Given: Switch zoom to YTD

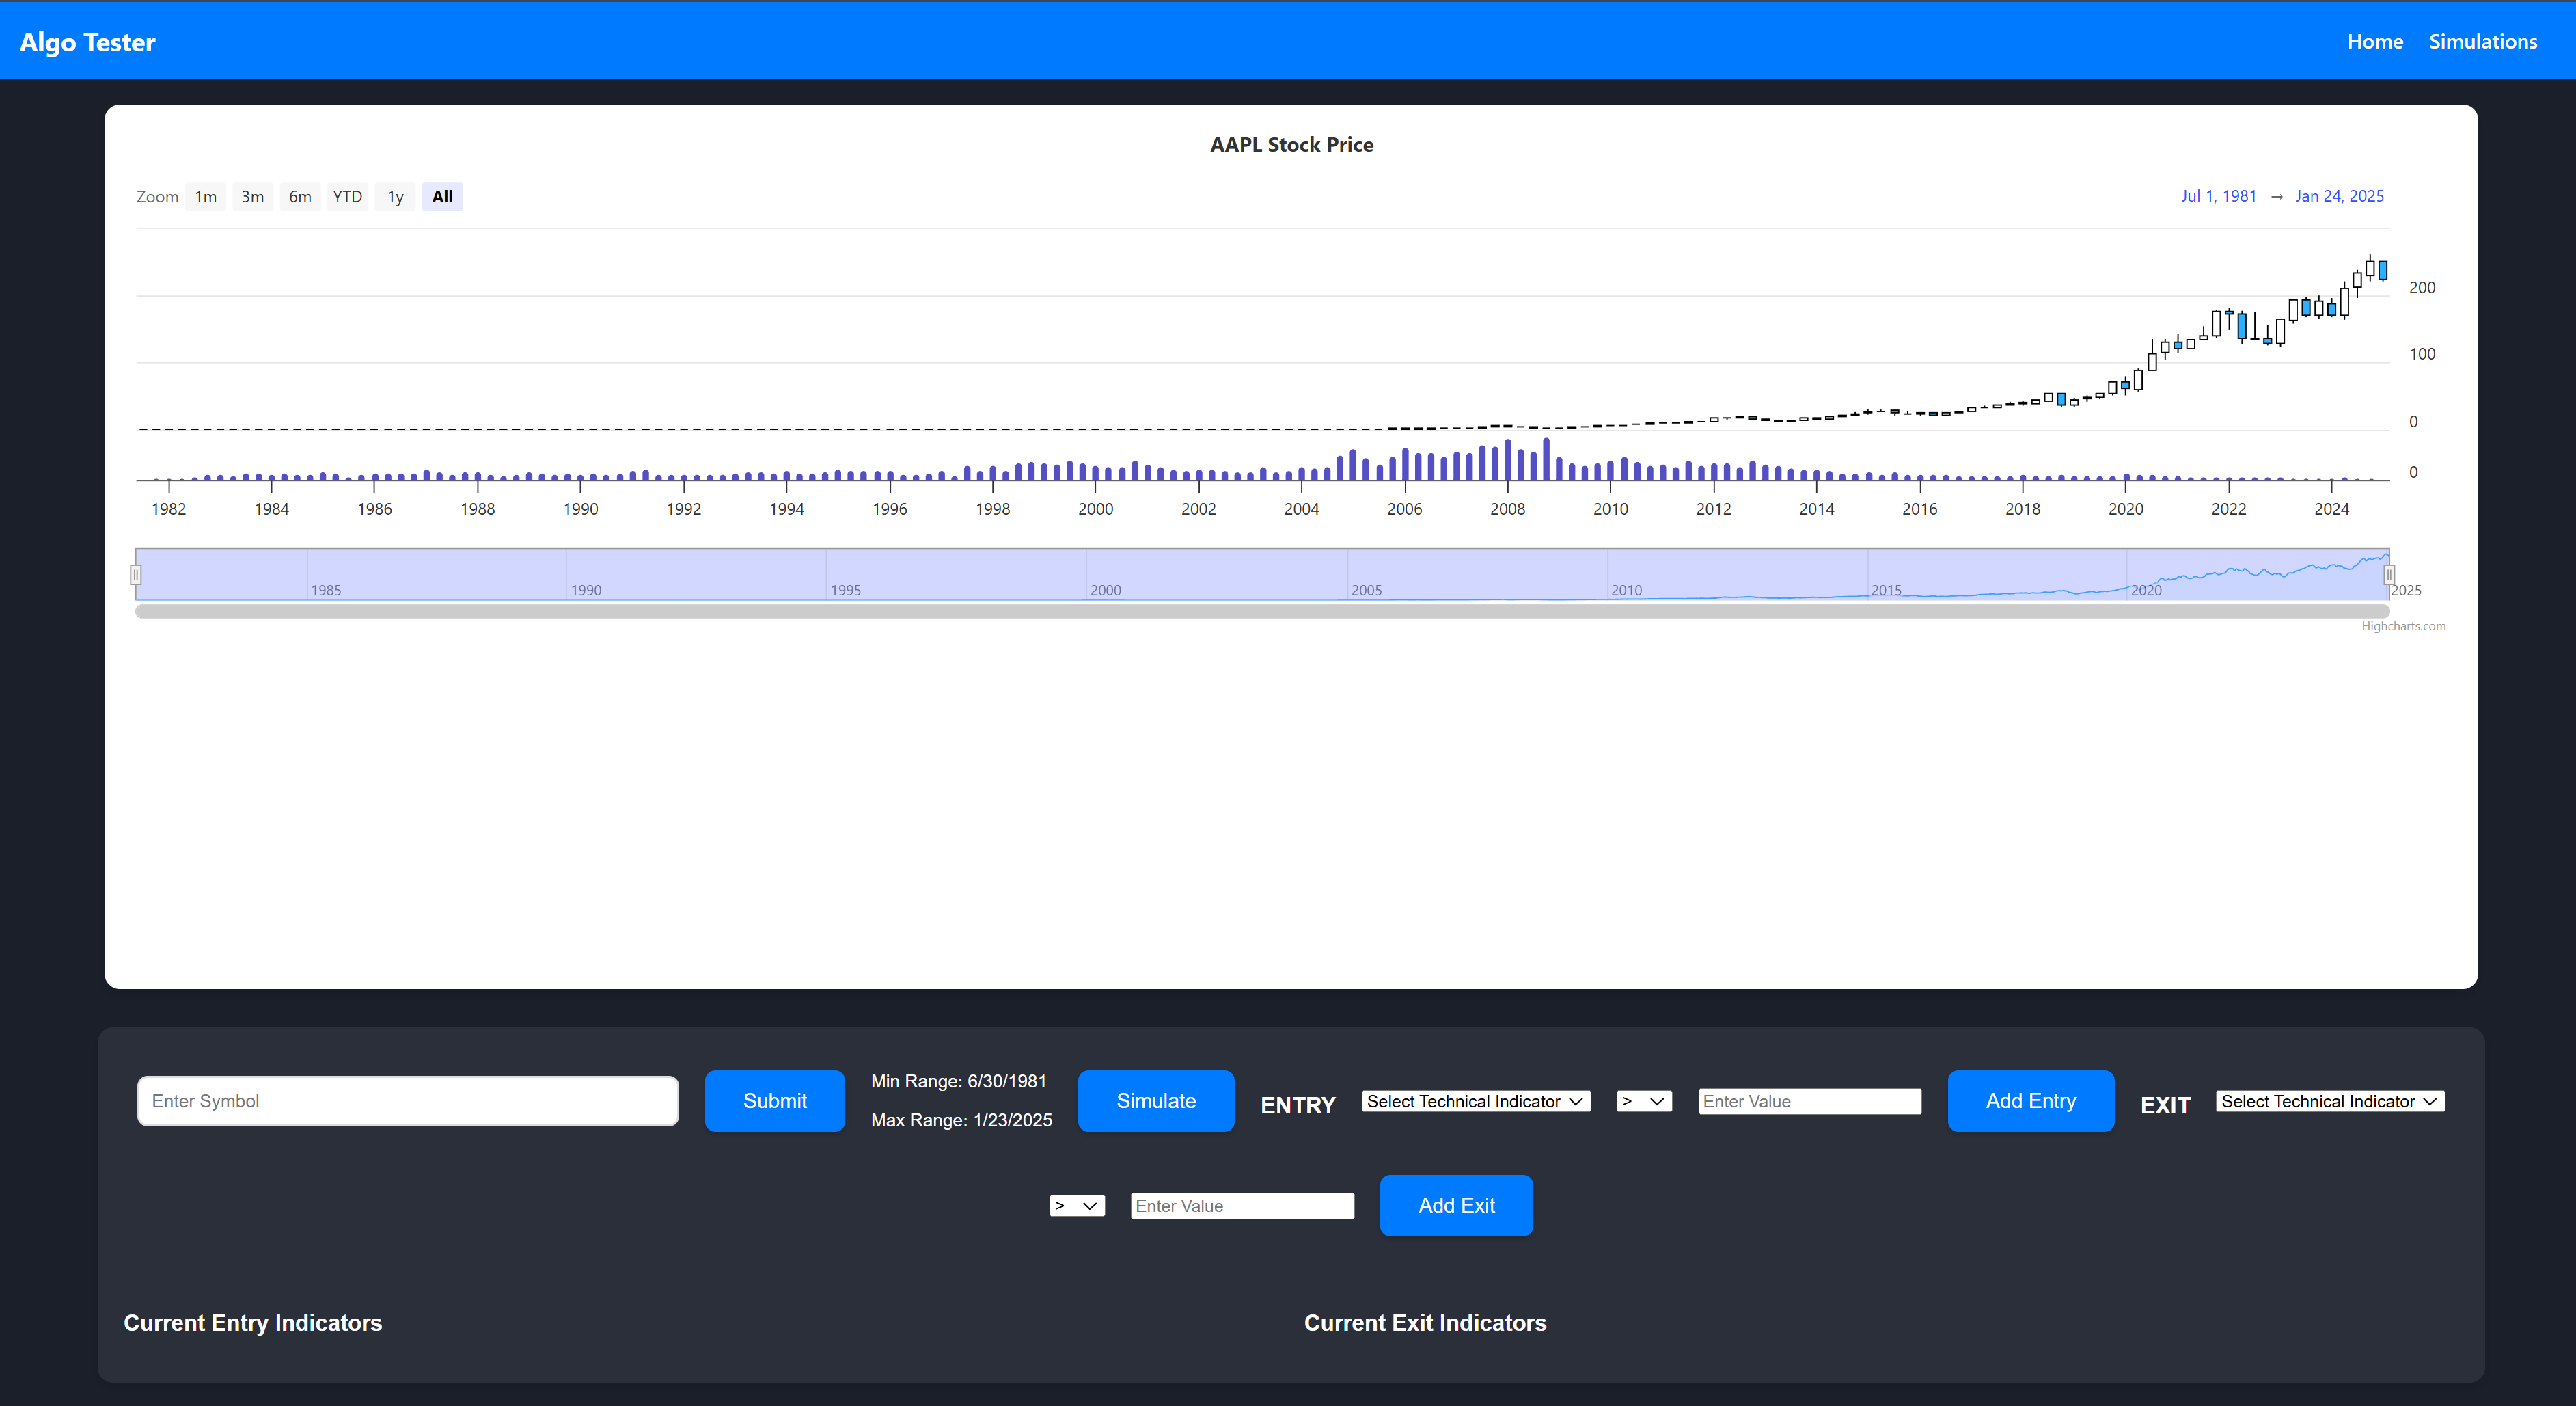Looking at the screenshot, I should pos(347,197).
